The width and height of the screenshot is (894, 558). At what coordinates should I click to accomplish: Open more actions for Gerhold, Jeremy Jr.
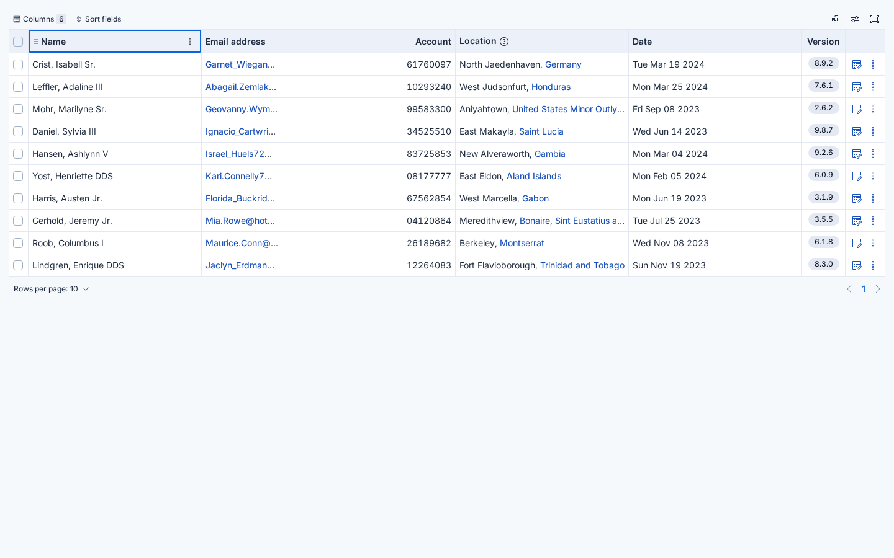[873, 221]
